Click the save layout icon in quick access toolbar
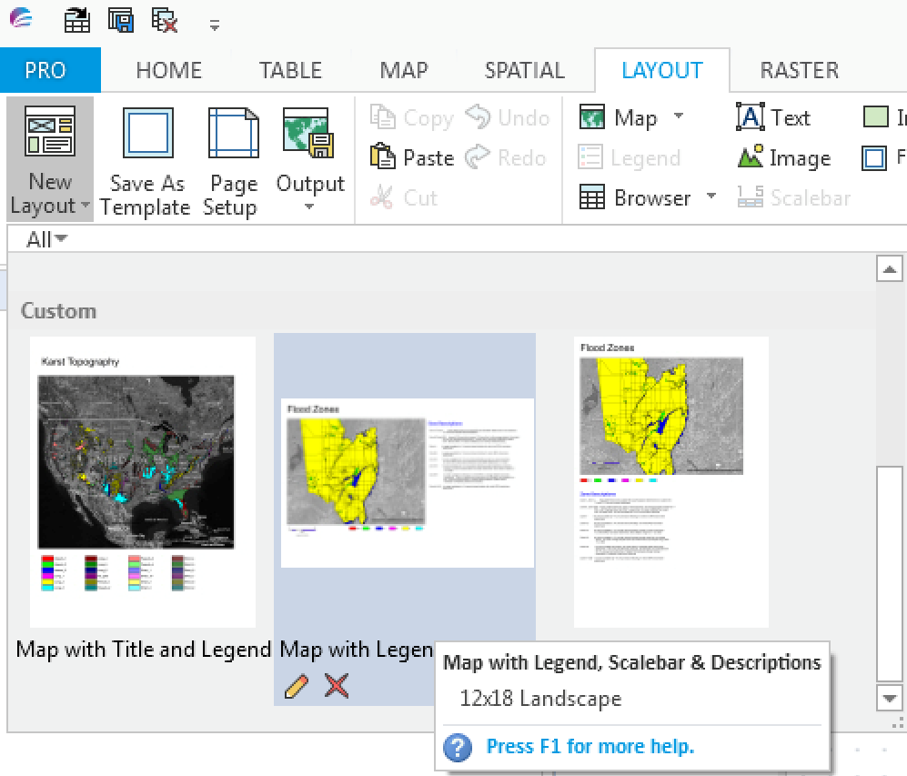 121,18
